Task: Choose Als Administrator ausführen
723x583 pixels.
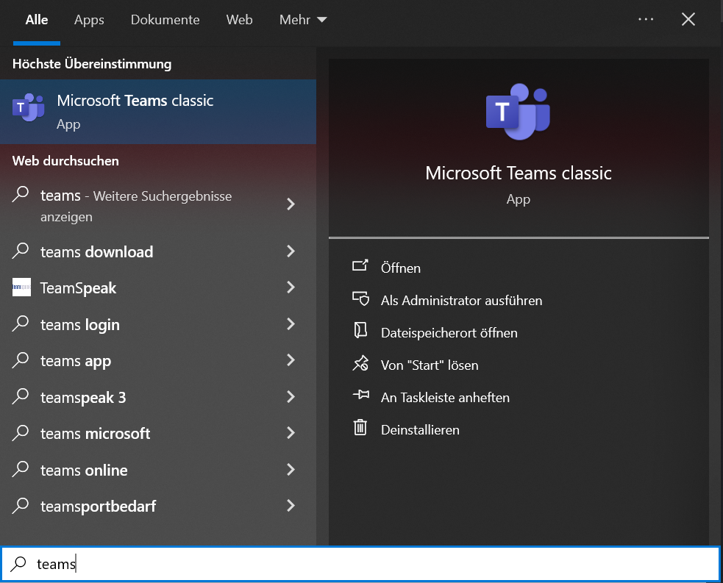Action: (462, 301)
